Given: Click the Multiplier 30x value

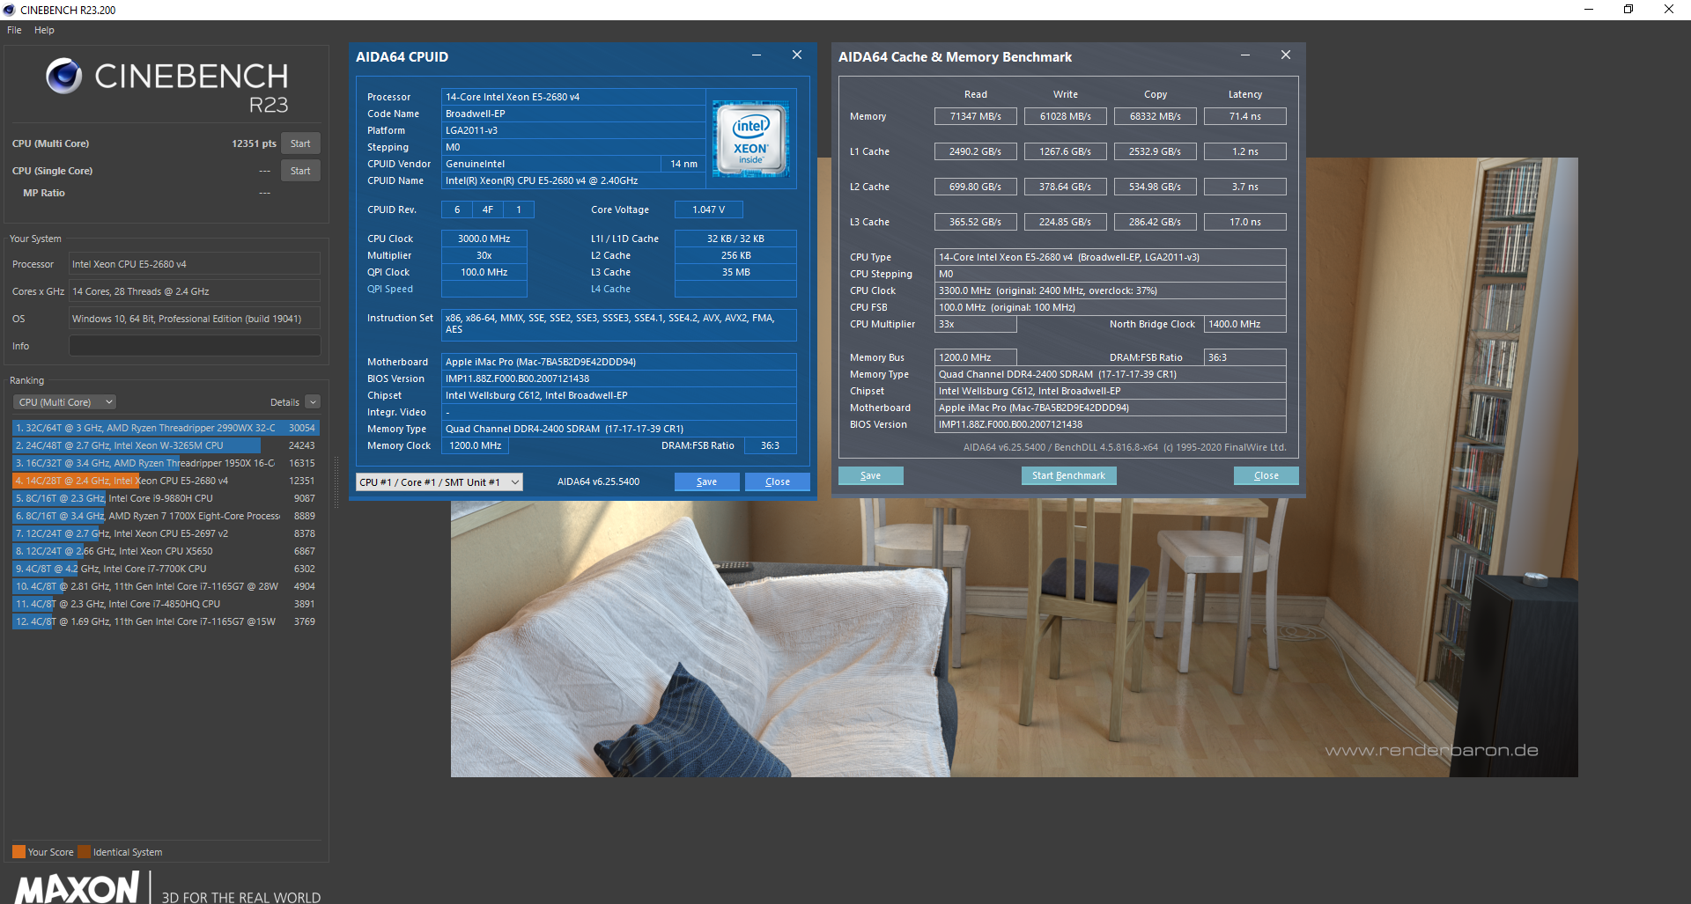Looking at the screenshot, I should click(484, 255).
